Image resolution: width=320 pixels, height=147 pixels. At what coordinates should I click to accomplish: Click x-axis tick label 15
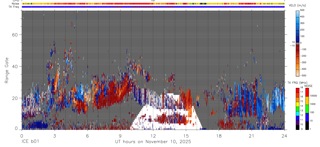point(186,136)
